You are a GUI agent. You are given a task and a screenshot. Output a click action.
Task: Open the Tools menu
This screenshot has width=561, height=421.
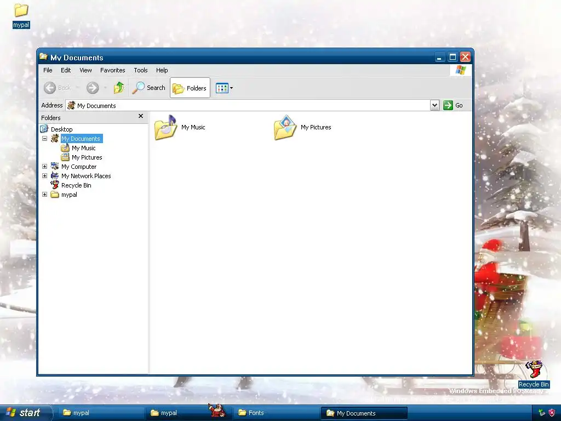[141, 70]
